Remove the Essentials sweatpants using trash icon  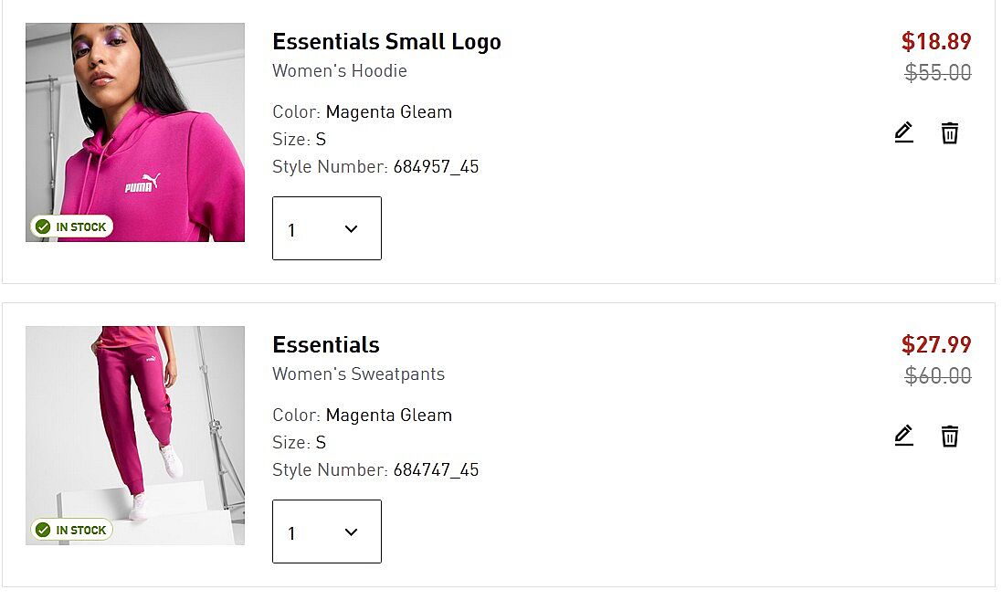950,437
